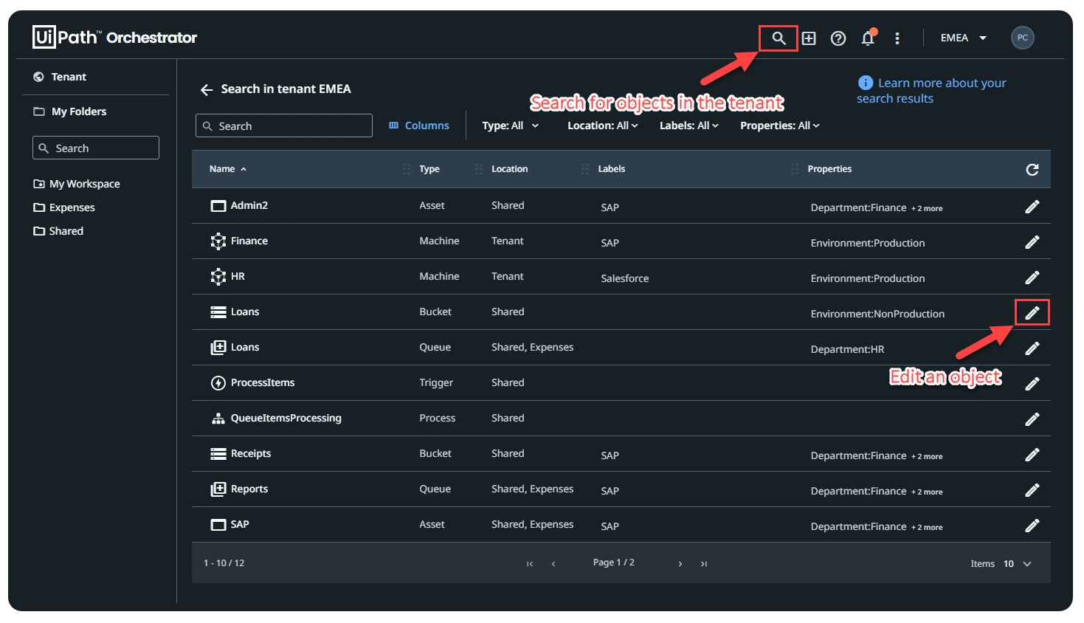Image resolution: width=1084 pixels, height=623 pixels.
Task: Open the notifications bell
Action: 869,38
